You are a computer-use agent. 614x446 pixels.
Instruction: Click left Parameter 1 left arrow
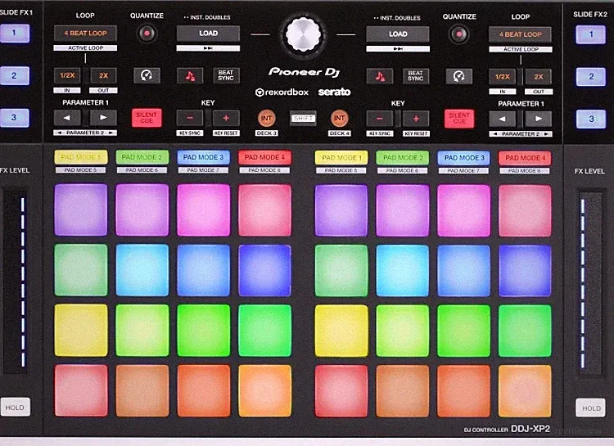click(x=67, y=118)
